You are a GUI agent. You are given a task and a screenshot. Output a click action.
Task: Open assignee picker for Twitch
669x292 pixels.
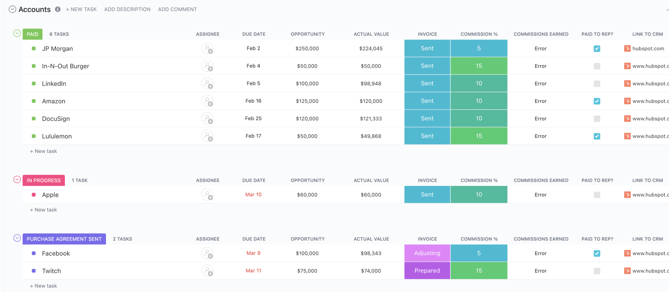(207, 271)
